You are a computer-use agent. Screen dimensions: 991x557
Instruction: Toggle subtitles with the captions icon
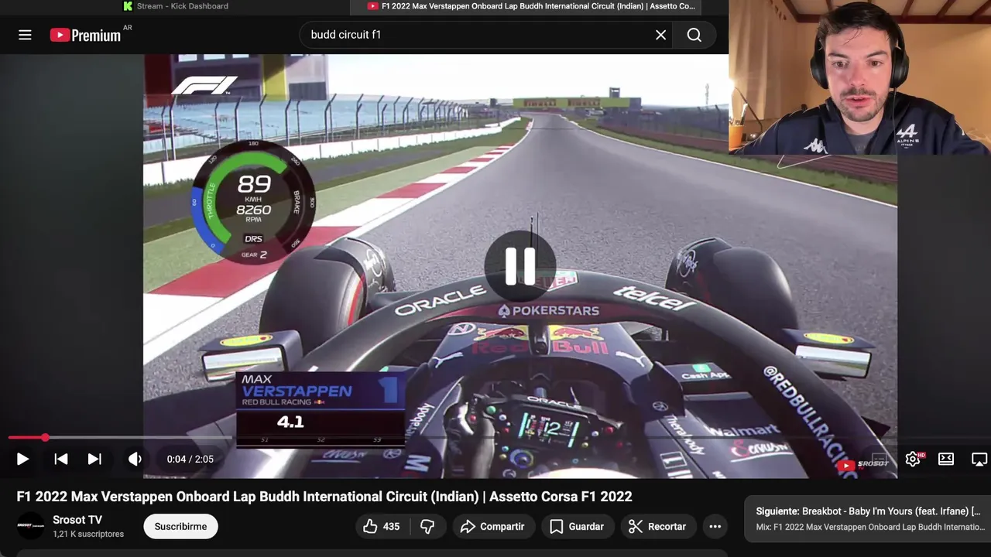(880, 459)
